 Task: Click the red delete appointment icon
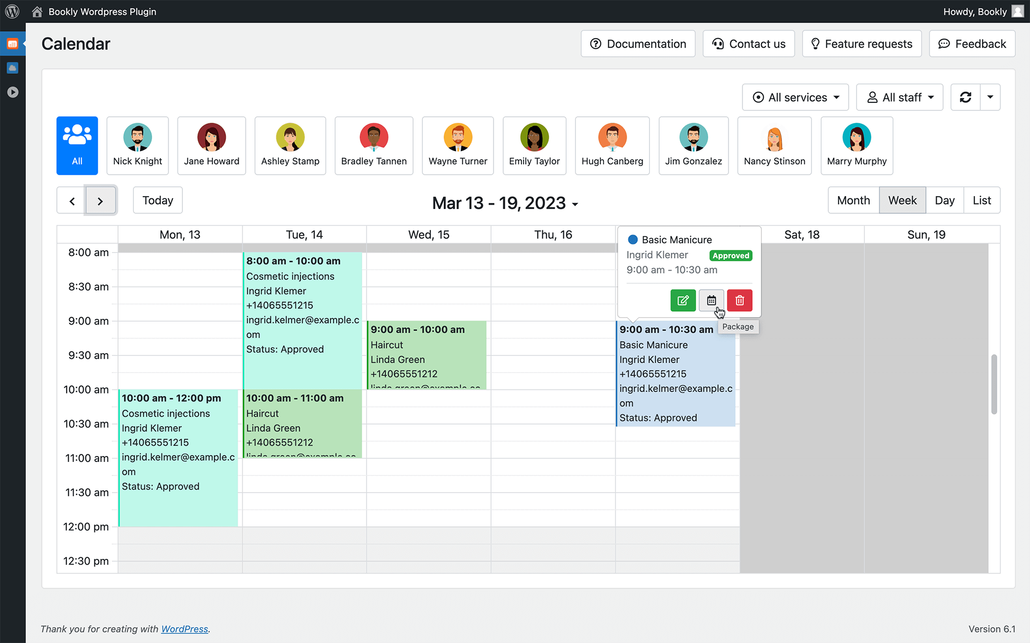pos(740,301)
